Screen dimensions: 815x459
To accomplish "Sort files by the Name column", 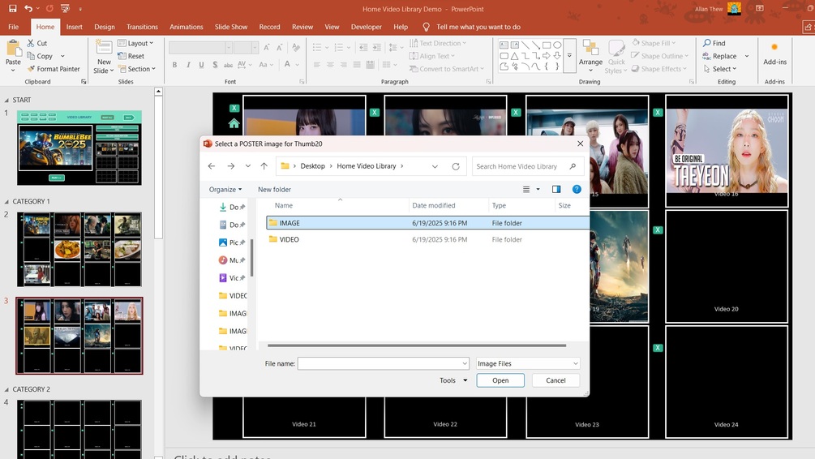I will pyautogui.click(x=284, y=205).
